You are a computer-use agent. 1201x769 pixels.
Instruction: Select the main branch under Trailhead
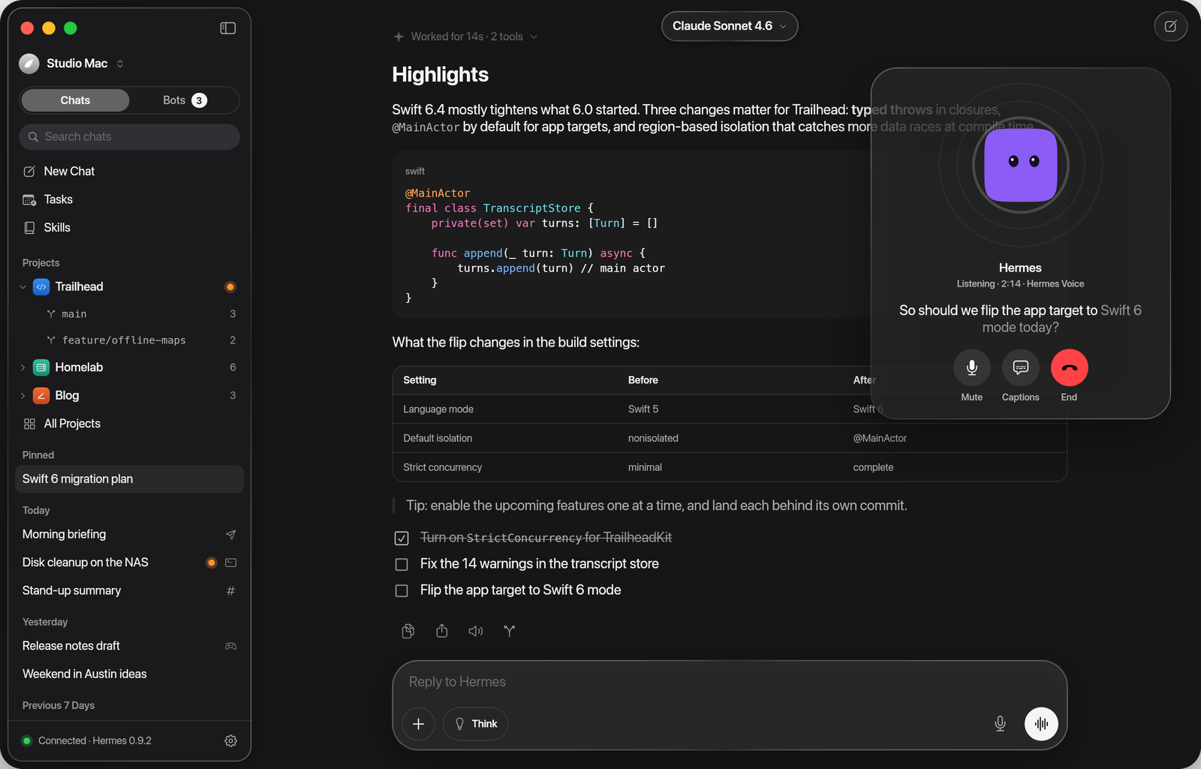coord(129,314)
